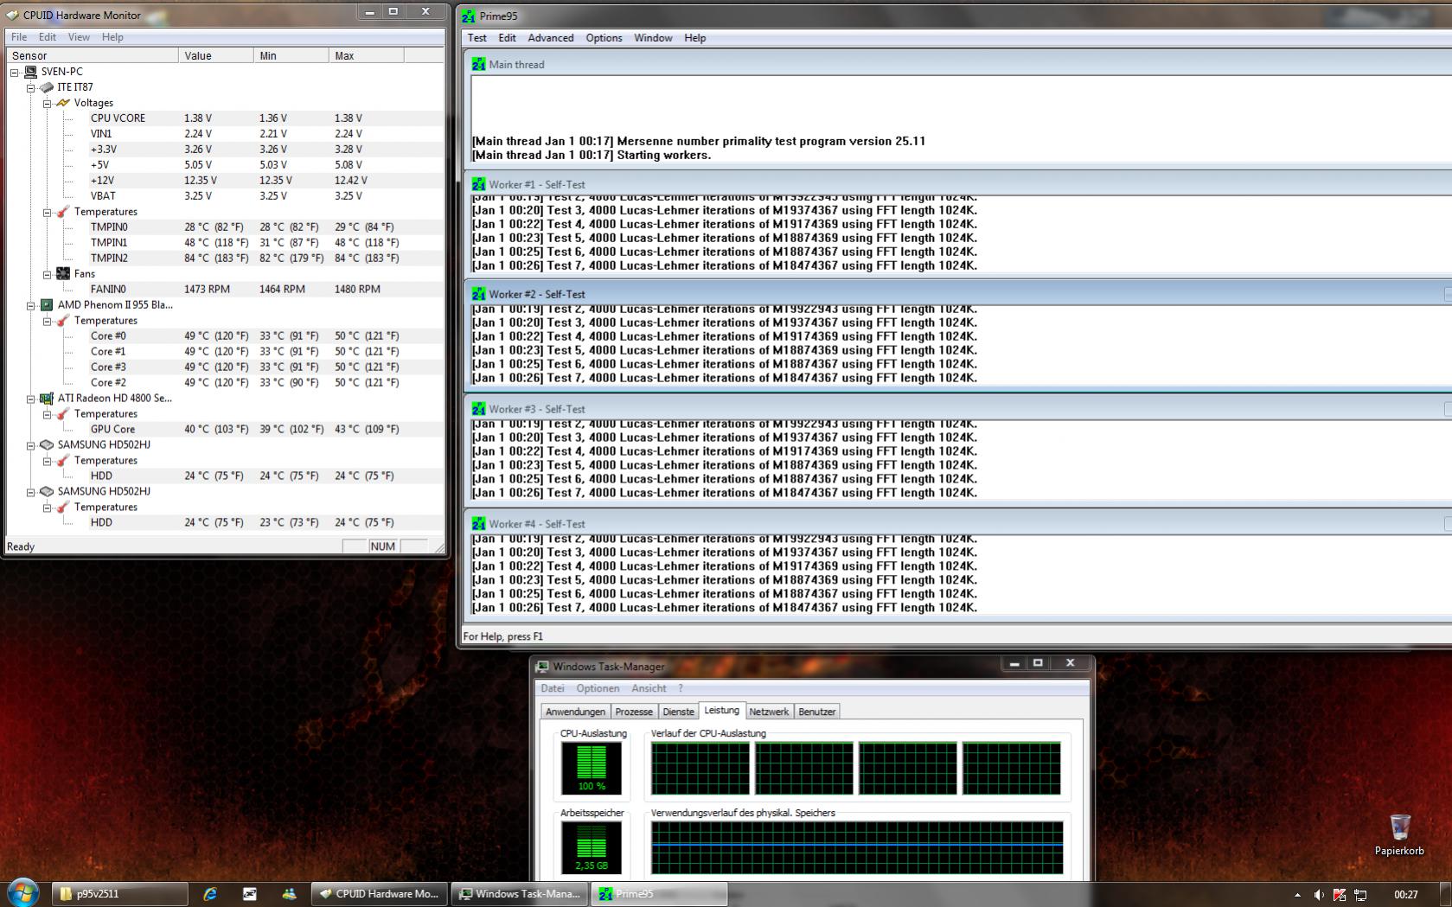1452x907 pixels.
Task: Collapse the ATI Radeon HD 4800 node
Action: (x=31, y=399)
